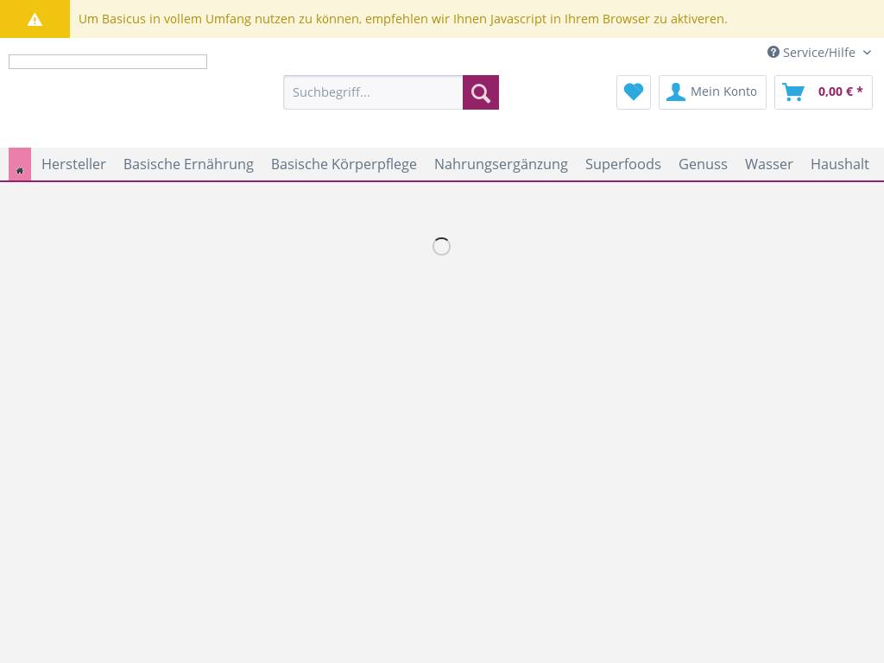Open the Haushalt category
884x663 pixels.
[x=839, y=164]
